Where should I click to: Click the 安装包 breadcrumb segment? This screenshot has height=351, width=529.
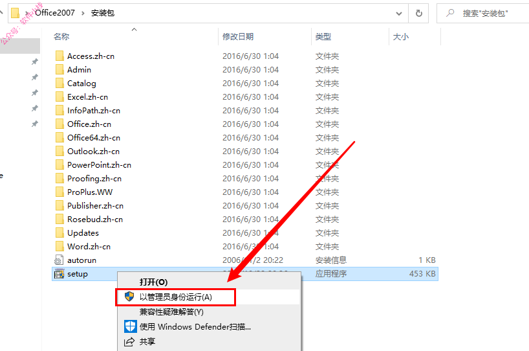103,13
